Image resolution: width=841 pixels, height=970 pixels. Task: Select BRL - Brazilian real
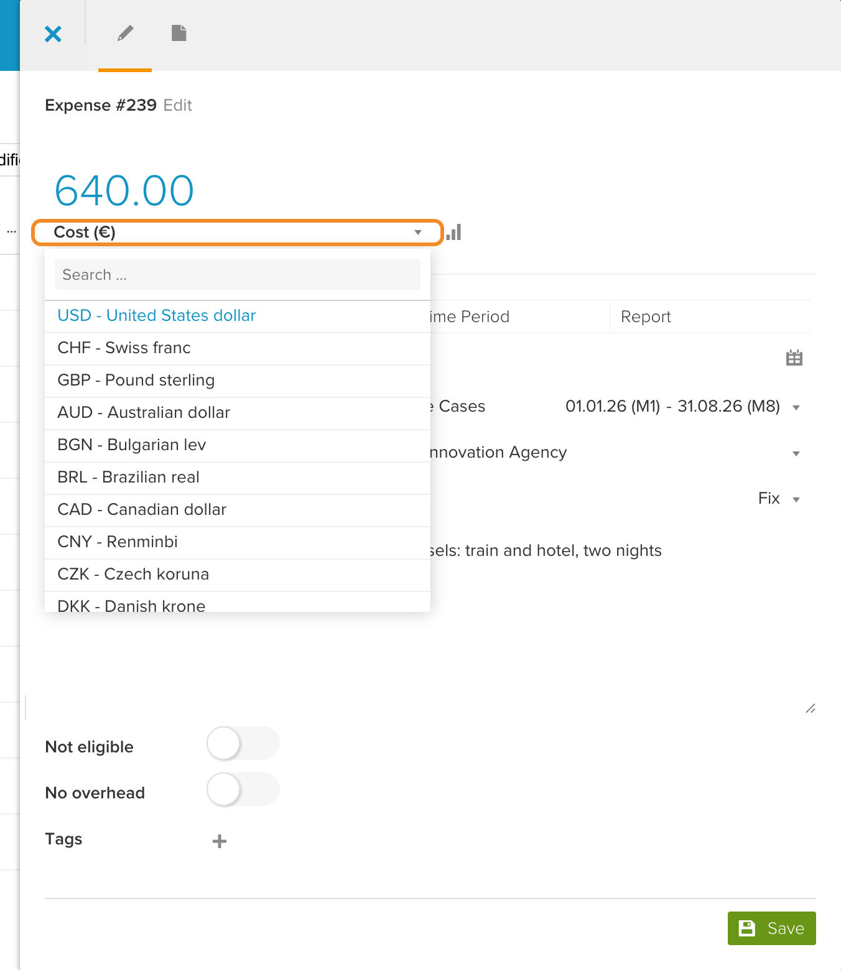pos(238,478)
